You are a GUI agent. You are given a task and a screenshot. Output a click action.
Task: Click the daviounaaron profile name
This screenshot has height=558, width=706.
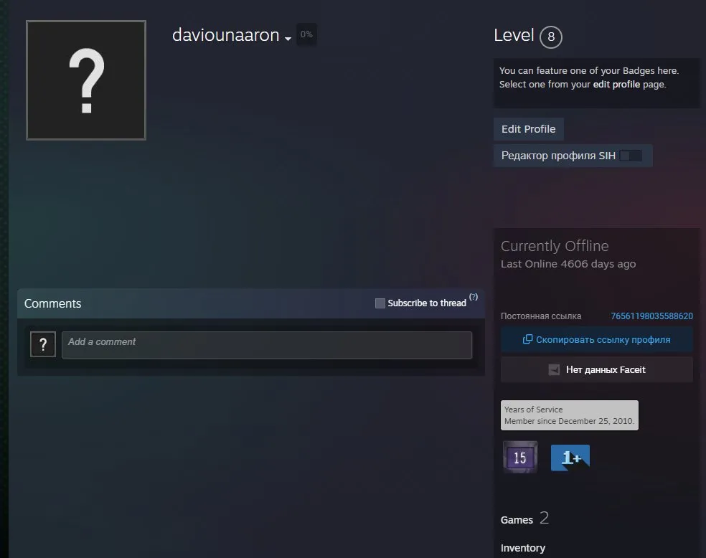[x=225, y=35]
